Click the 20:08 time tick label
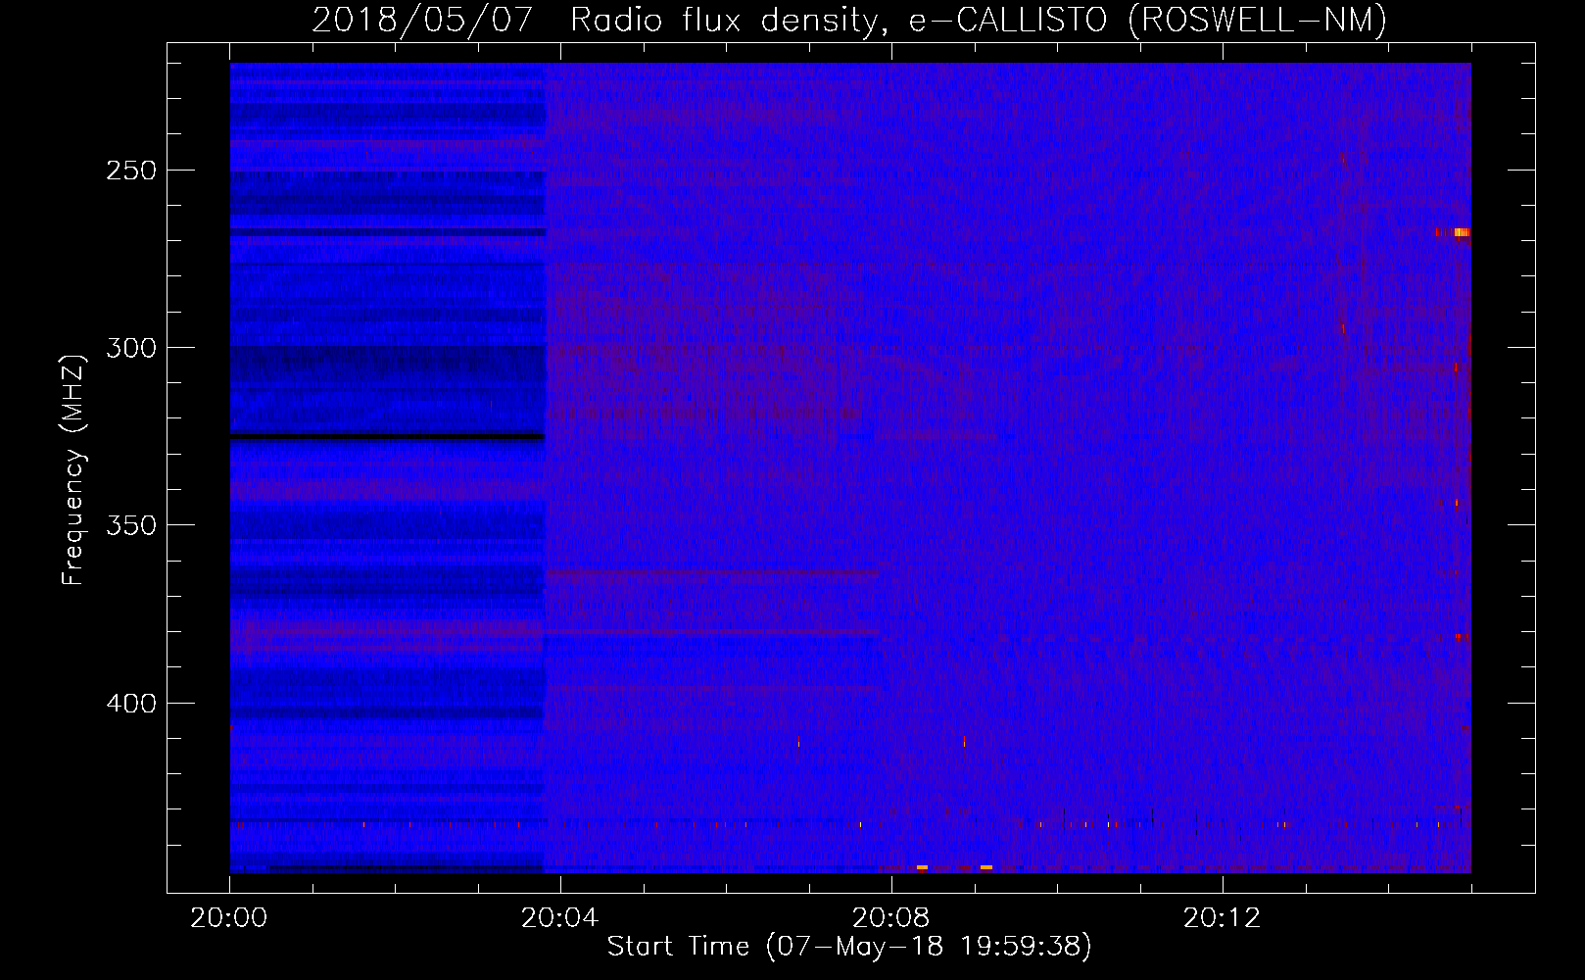This screenshot has width=1585, height=980. (x=890, y=918)
